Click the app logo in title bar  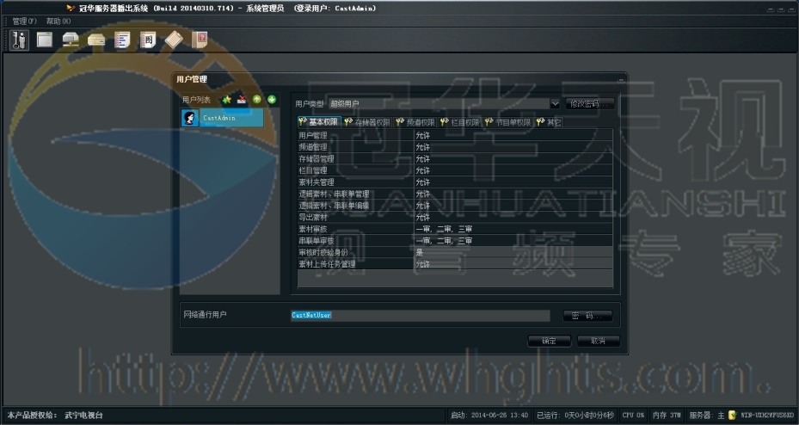pos(71,8)
